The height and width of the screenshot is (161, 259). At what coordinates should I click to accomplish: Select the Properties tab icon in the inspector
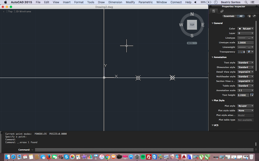(x=214, y=11)
